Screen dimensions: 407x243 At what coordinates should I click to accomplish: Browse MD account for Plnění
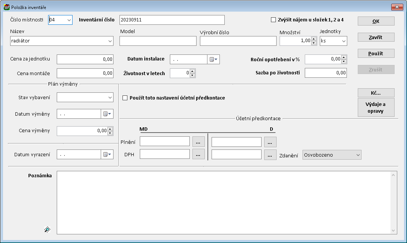[198, 142]
